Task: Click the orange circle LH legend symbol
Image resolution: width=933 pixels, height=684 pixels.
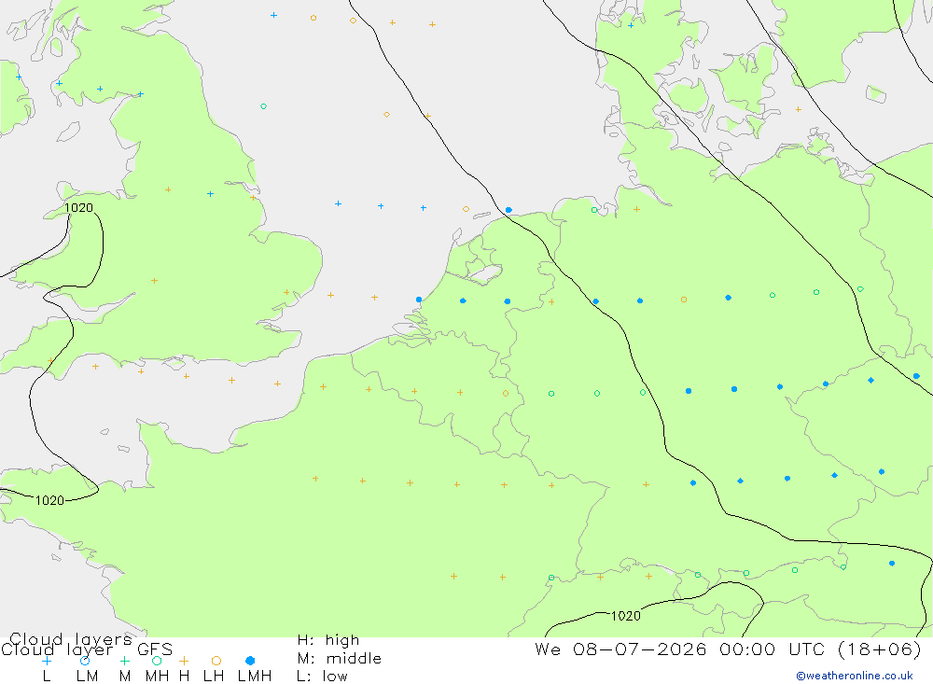Action: pyautogui.click(x=216, y=661)
